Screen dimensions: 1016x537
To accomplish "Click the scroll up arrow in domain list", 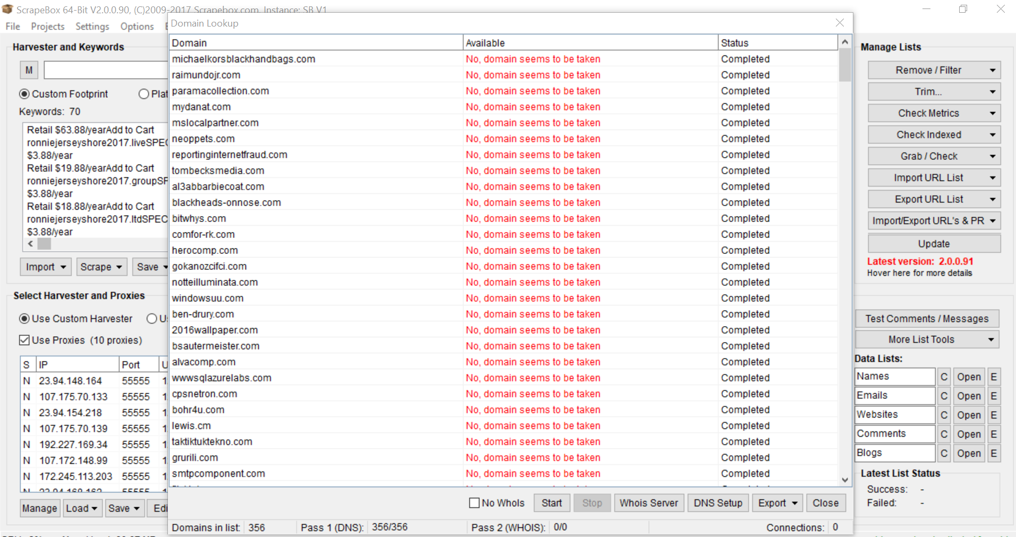I will click(x=845, y=41).
